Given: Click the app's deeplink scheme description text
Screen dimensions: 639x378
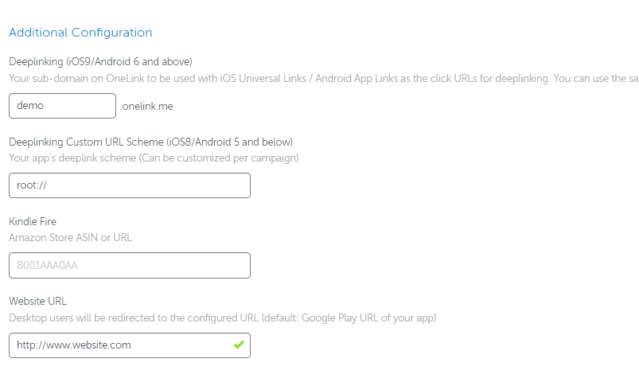Looking at the screenshot, I should coord(154,158).
